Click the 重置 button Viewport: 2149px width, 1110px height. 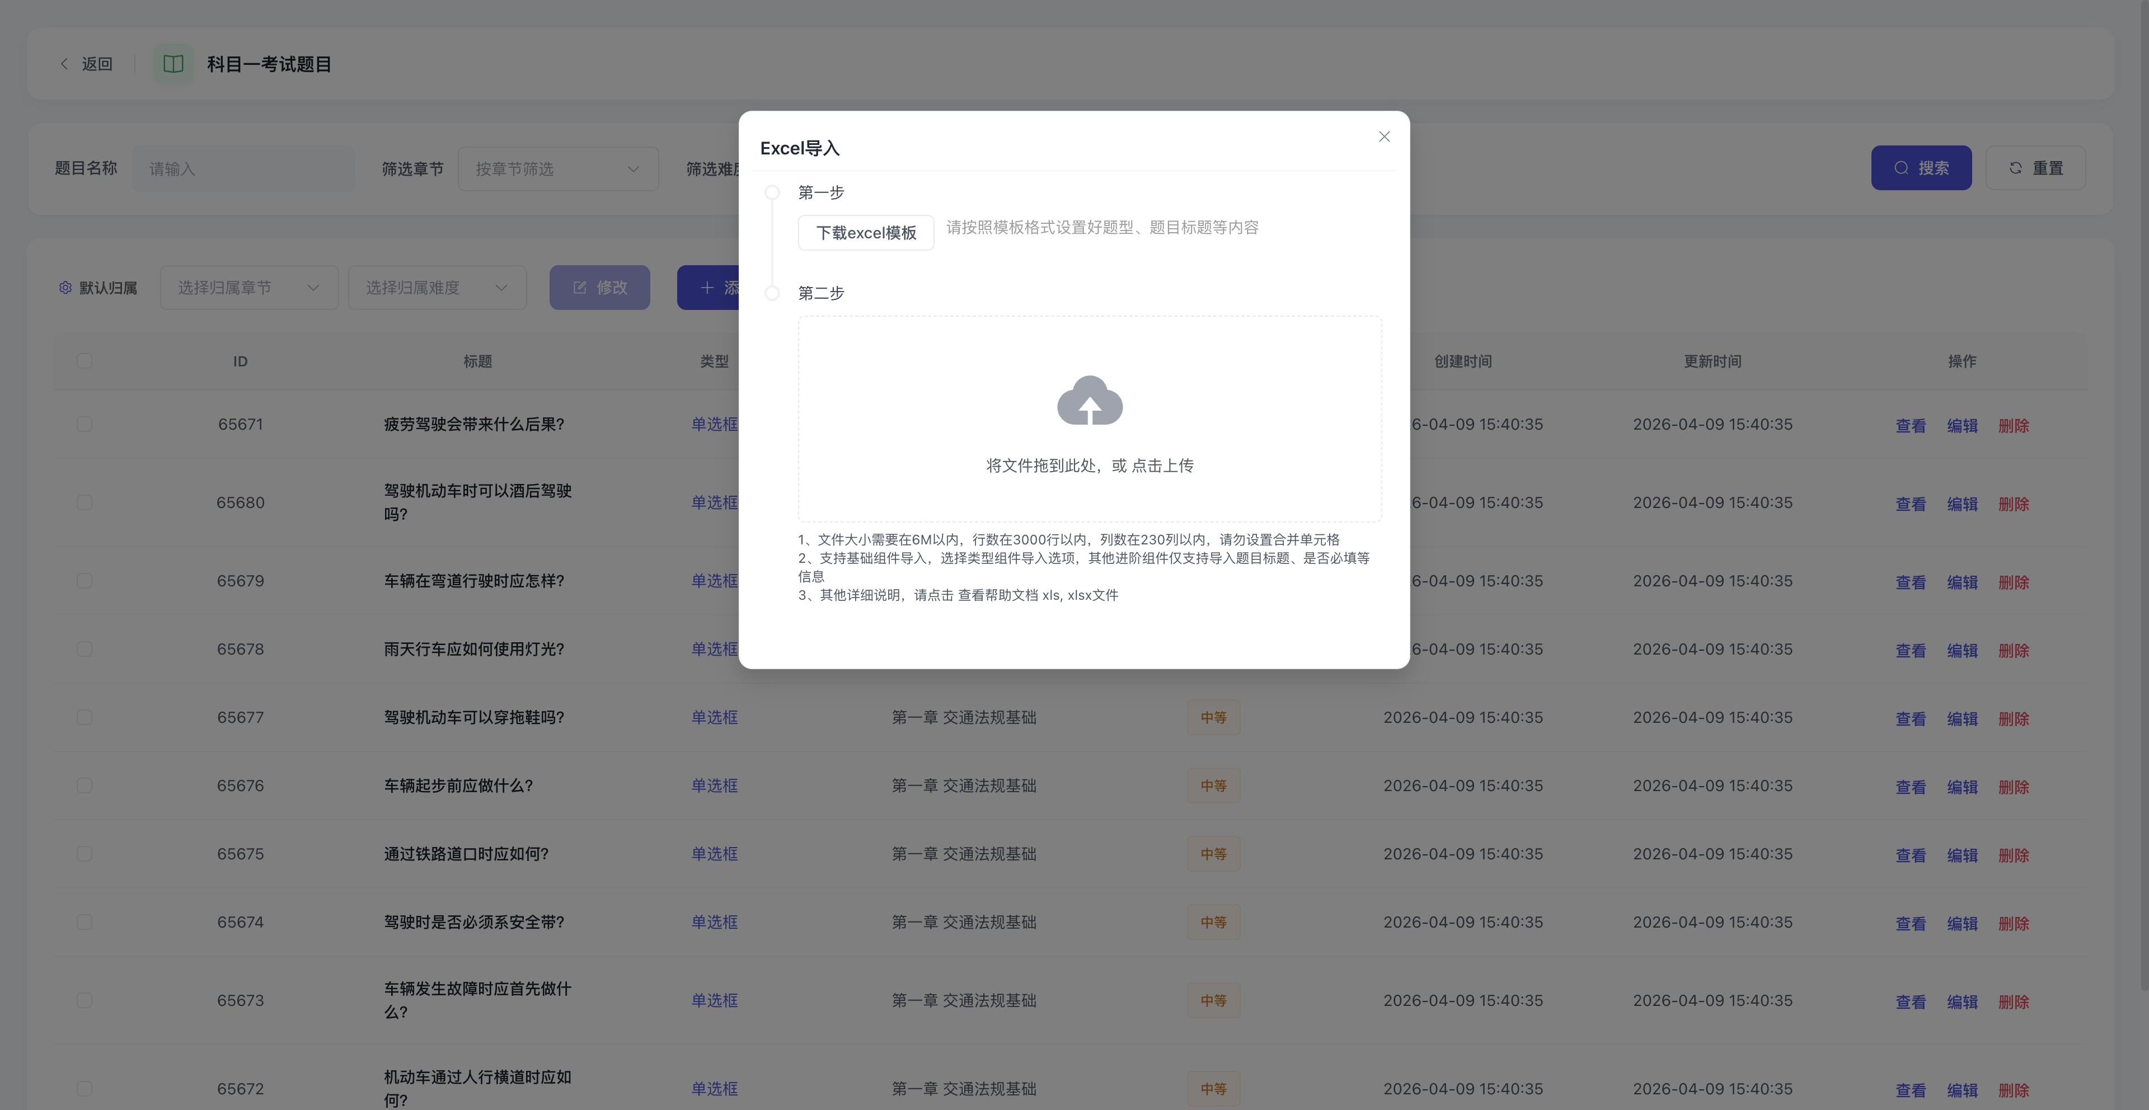click(x=2035, y=168)
